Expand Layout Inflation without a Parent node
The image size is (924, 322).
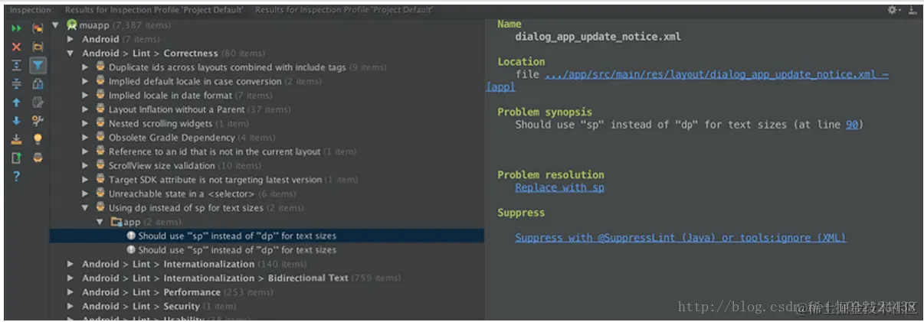pos(86,109)
